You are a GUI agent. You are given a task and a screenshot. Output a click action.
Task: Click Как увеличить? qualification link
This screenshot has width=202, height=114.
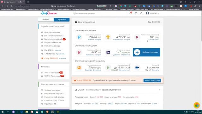124,70
